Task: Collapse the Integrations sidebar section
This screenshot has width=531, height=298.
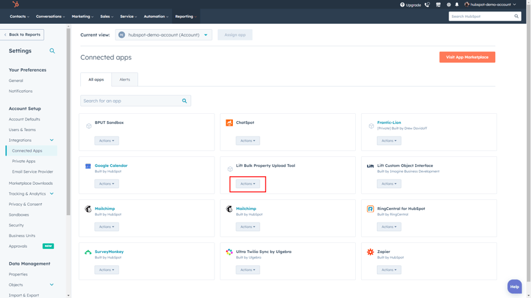Action: (52, 140)
